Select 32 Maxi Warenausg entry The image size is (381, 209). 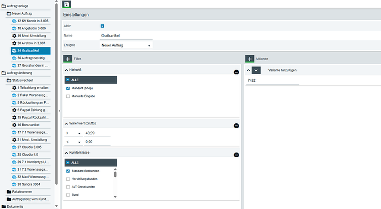30,177
